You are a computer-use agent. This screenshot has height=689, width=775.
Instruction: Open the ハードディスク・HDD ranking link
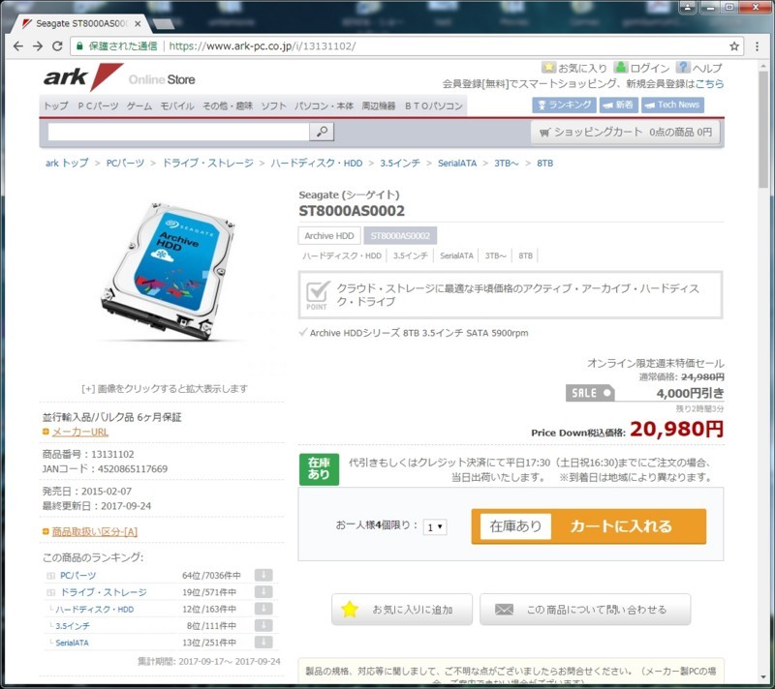pos(94,610)
